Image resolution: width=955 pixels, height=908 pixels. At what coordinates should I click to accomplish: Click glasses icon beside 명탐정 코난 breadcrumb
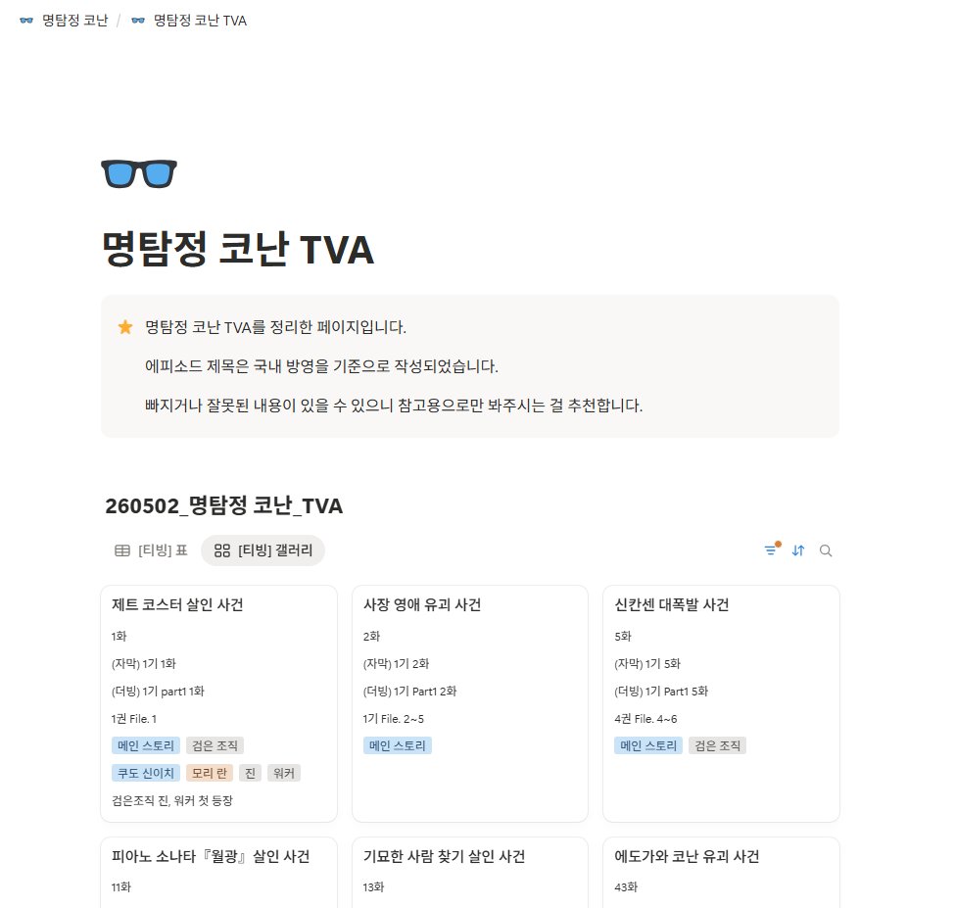tap(26, 21)
